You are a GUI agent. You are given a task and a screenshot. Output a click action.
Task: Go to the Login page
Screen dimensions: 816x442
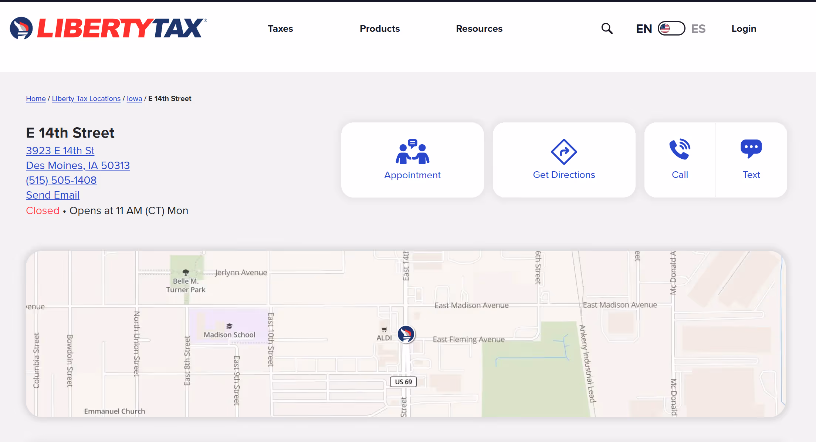pyautogui.click(x=744, y=28)
